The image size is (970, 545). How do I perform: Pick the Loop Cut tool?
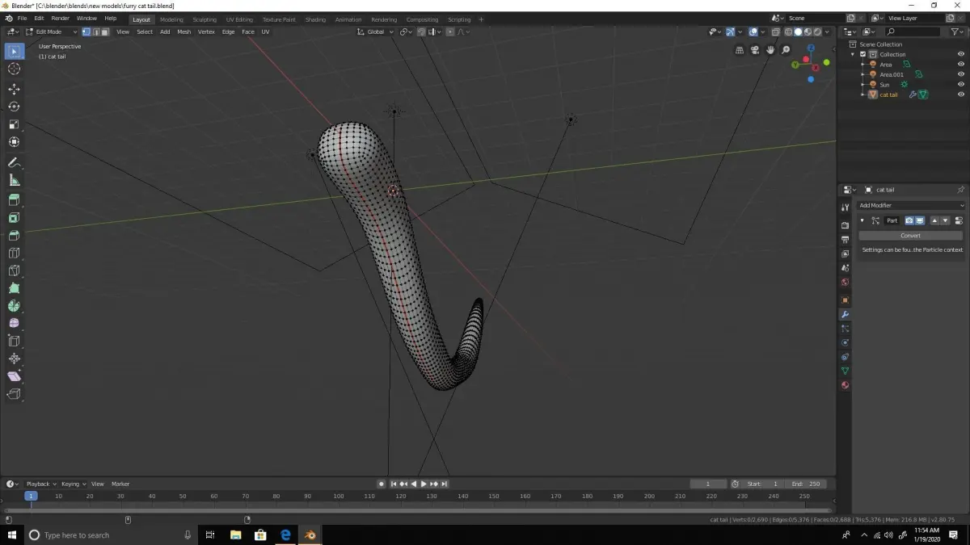(x=14, y=253)
